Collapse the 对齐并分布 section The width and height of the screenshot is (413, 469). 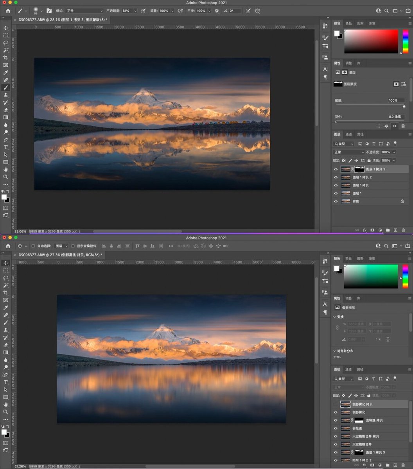(335, 351)
